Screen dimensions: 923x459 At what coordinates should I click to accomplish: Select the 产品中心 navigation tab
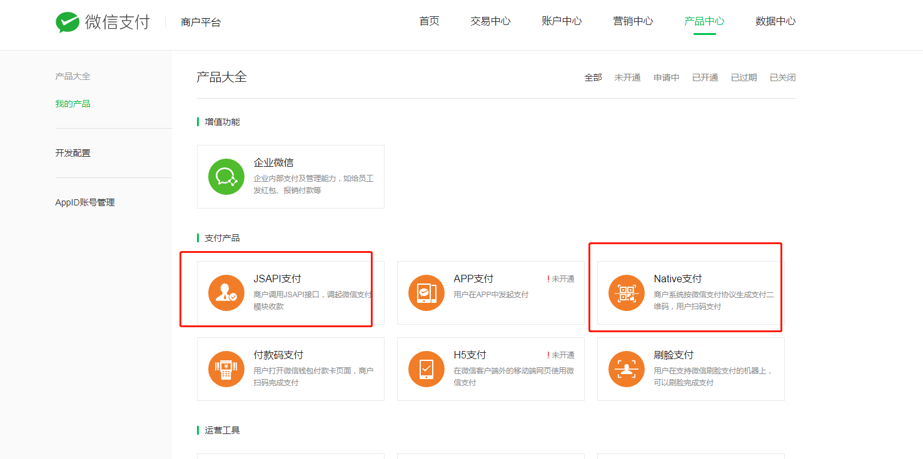704,21
